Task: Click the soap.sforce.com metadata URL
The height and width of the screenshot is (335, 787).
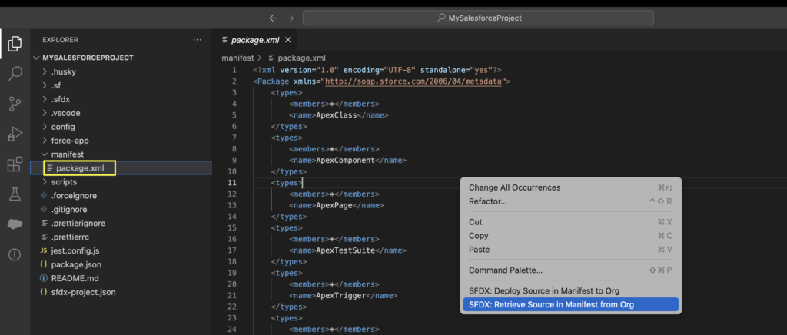Action: (414, 81)
